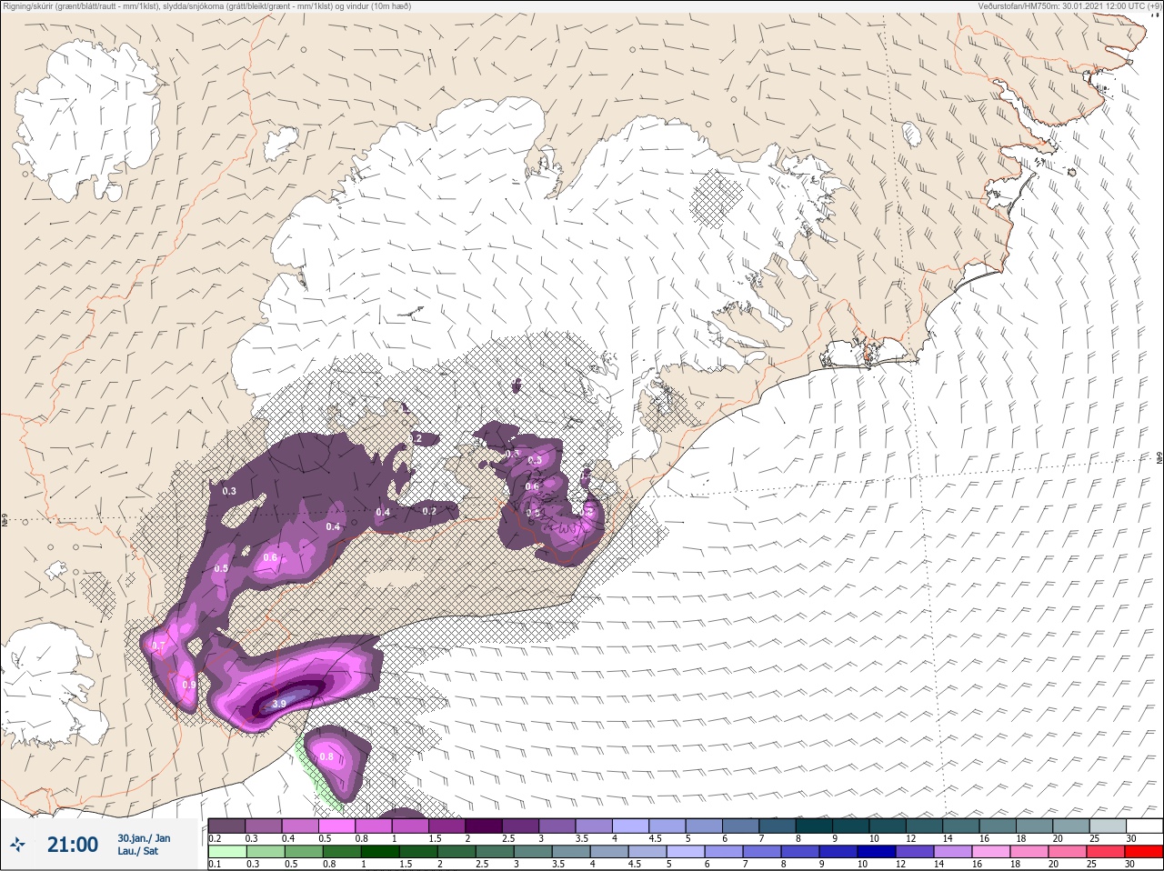The width and height of the screenshot is (1164, 871).
Task: Click the dark purple 0.2 swatch in top legend row
Action: click(226, 826)
